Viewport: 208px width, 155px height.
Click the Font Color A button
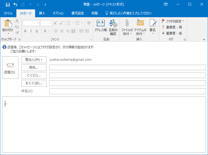(45, 31)
